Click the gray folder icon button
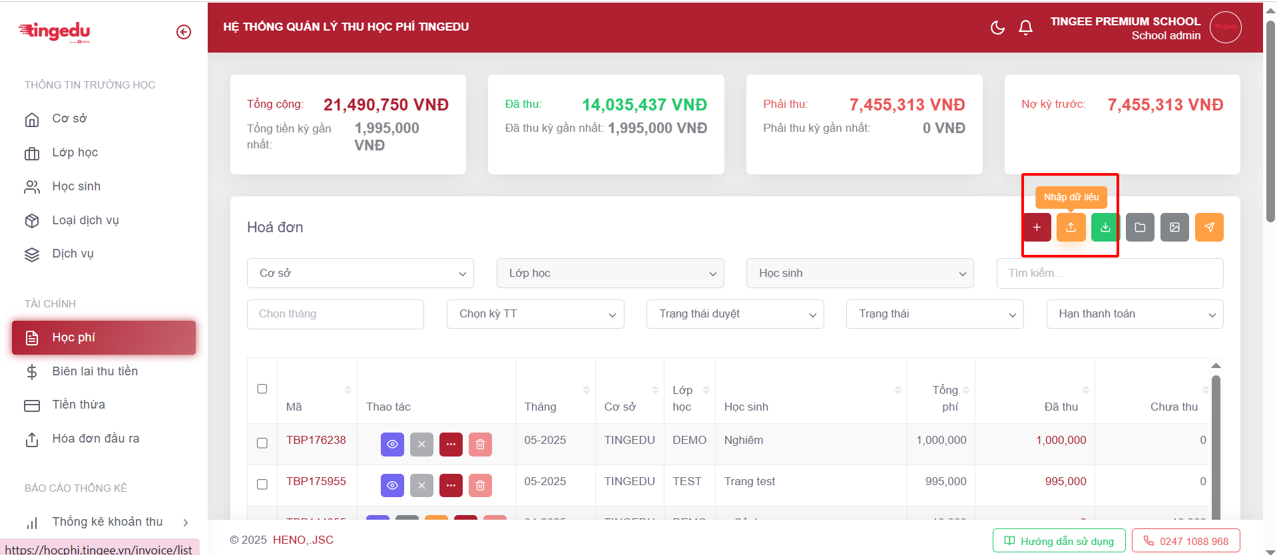The width and height of the screenshot is (1277, 555). click(x=1140, y=228)
